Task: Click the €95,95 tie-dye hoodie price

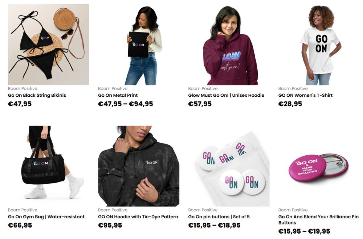Action: pos(110,225)
